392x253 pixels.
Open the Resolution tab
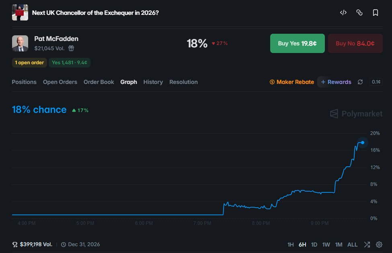[x=183, y=82]
